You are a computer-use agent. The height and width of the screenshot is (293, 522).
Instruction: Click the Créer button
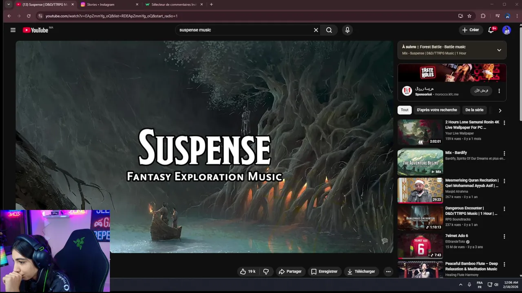tap(470, 30)
